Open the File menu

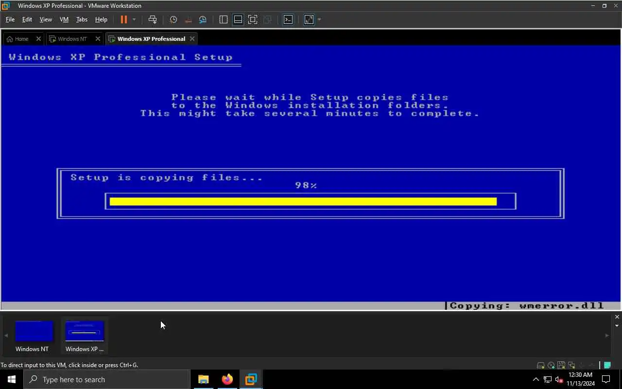click(10, 19)
